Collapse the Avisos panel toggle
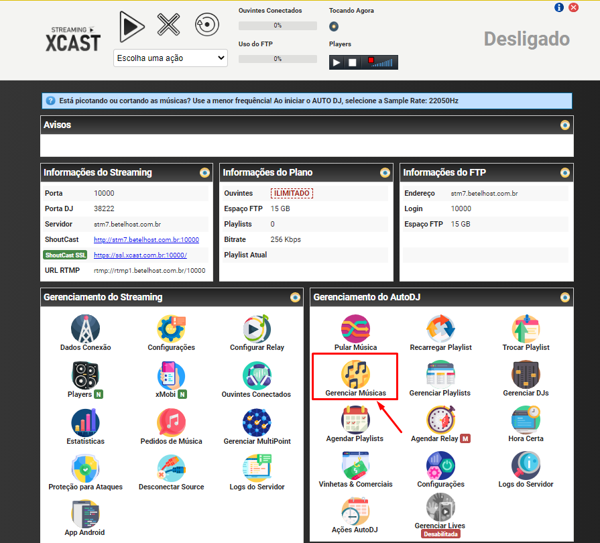The width and height of the screenshot is (600, 543). pos(565,125)
